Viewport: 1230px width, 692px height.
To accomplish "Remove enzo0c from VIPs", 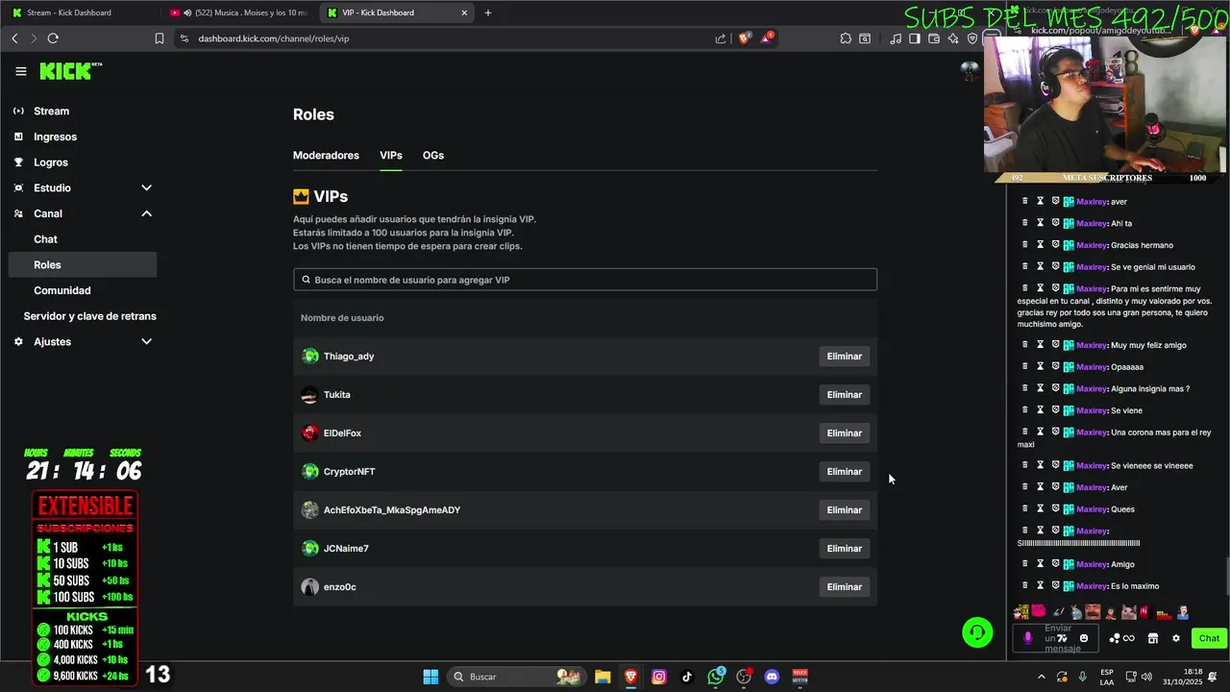I will point(844,587).
